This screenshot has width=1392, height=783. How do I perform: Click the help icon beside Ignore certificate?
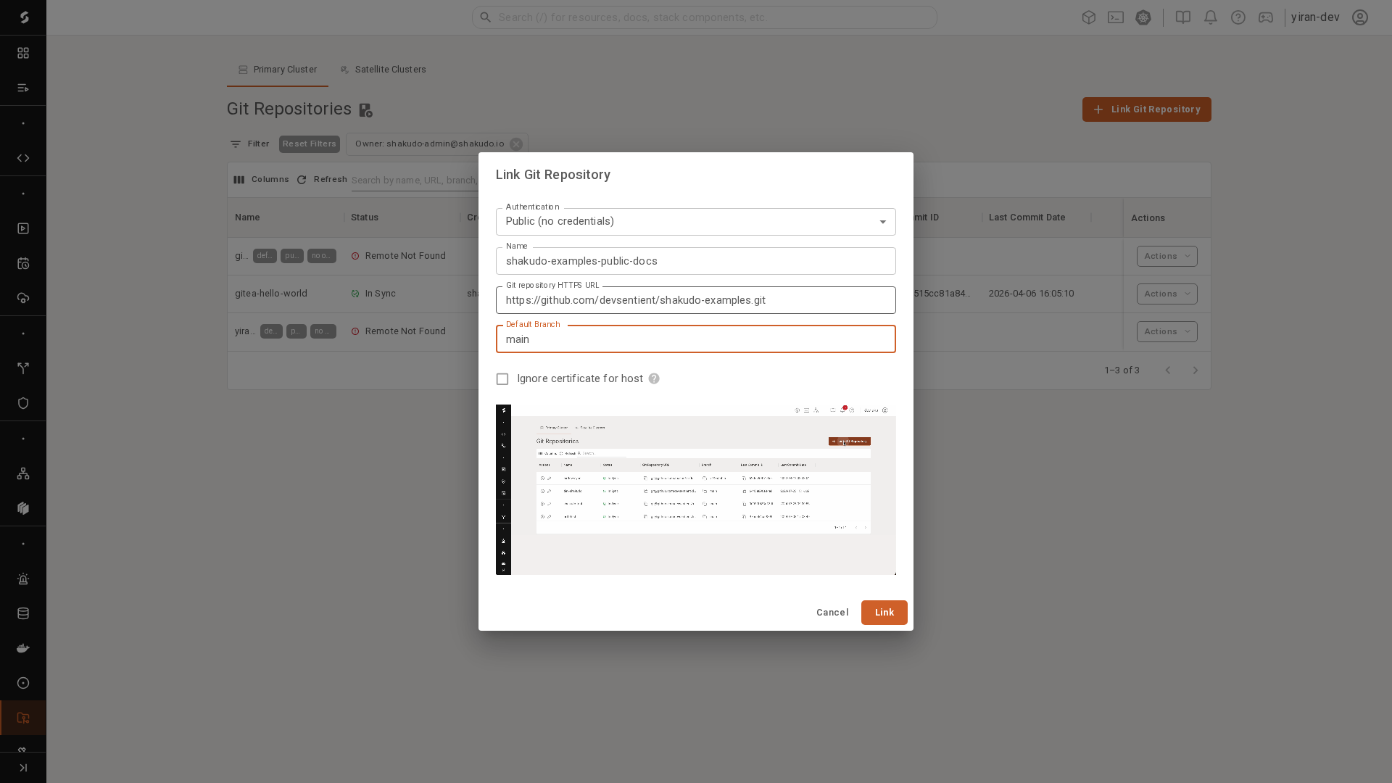click(654, 379)
